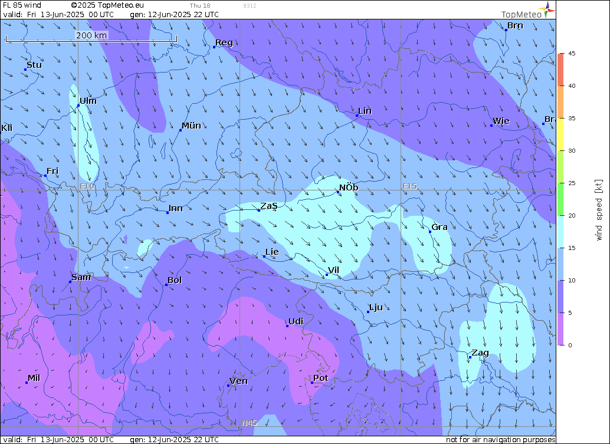Select the Bol city label

coord(175,280)
